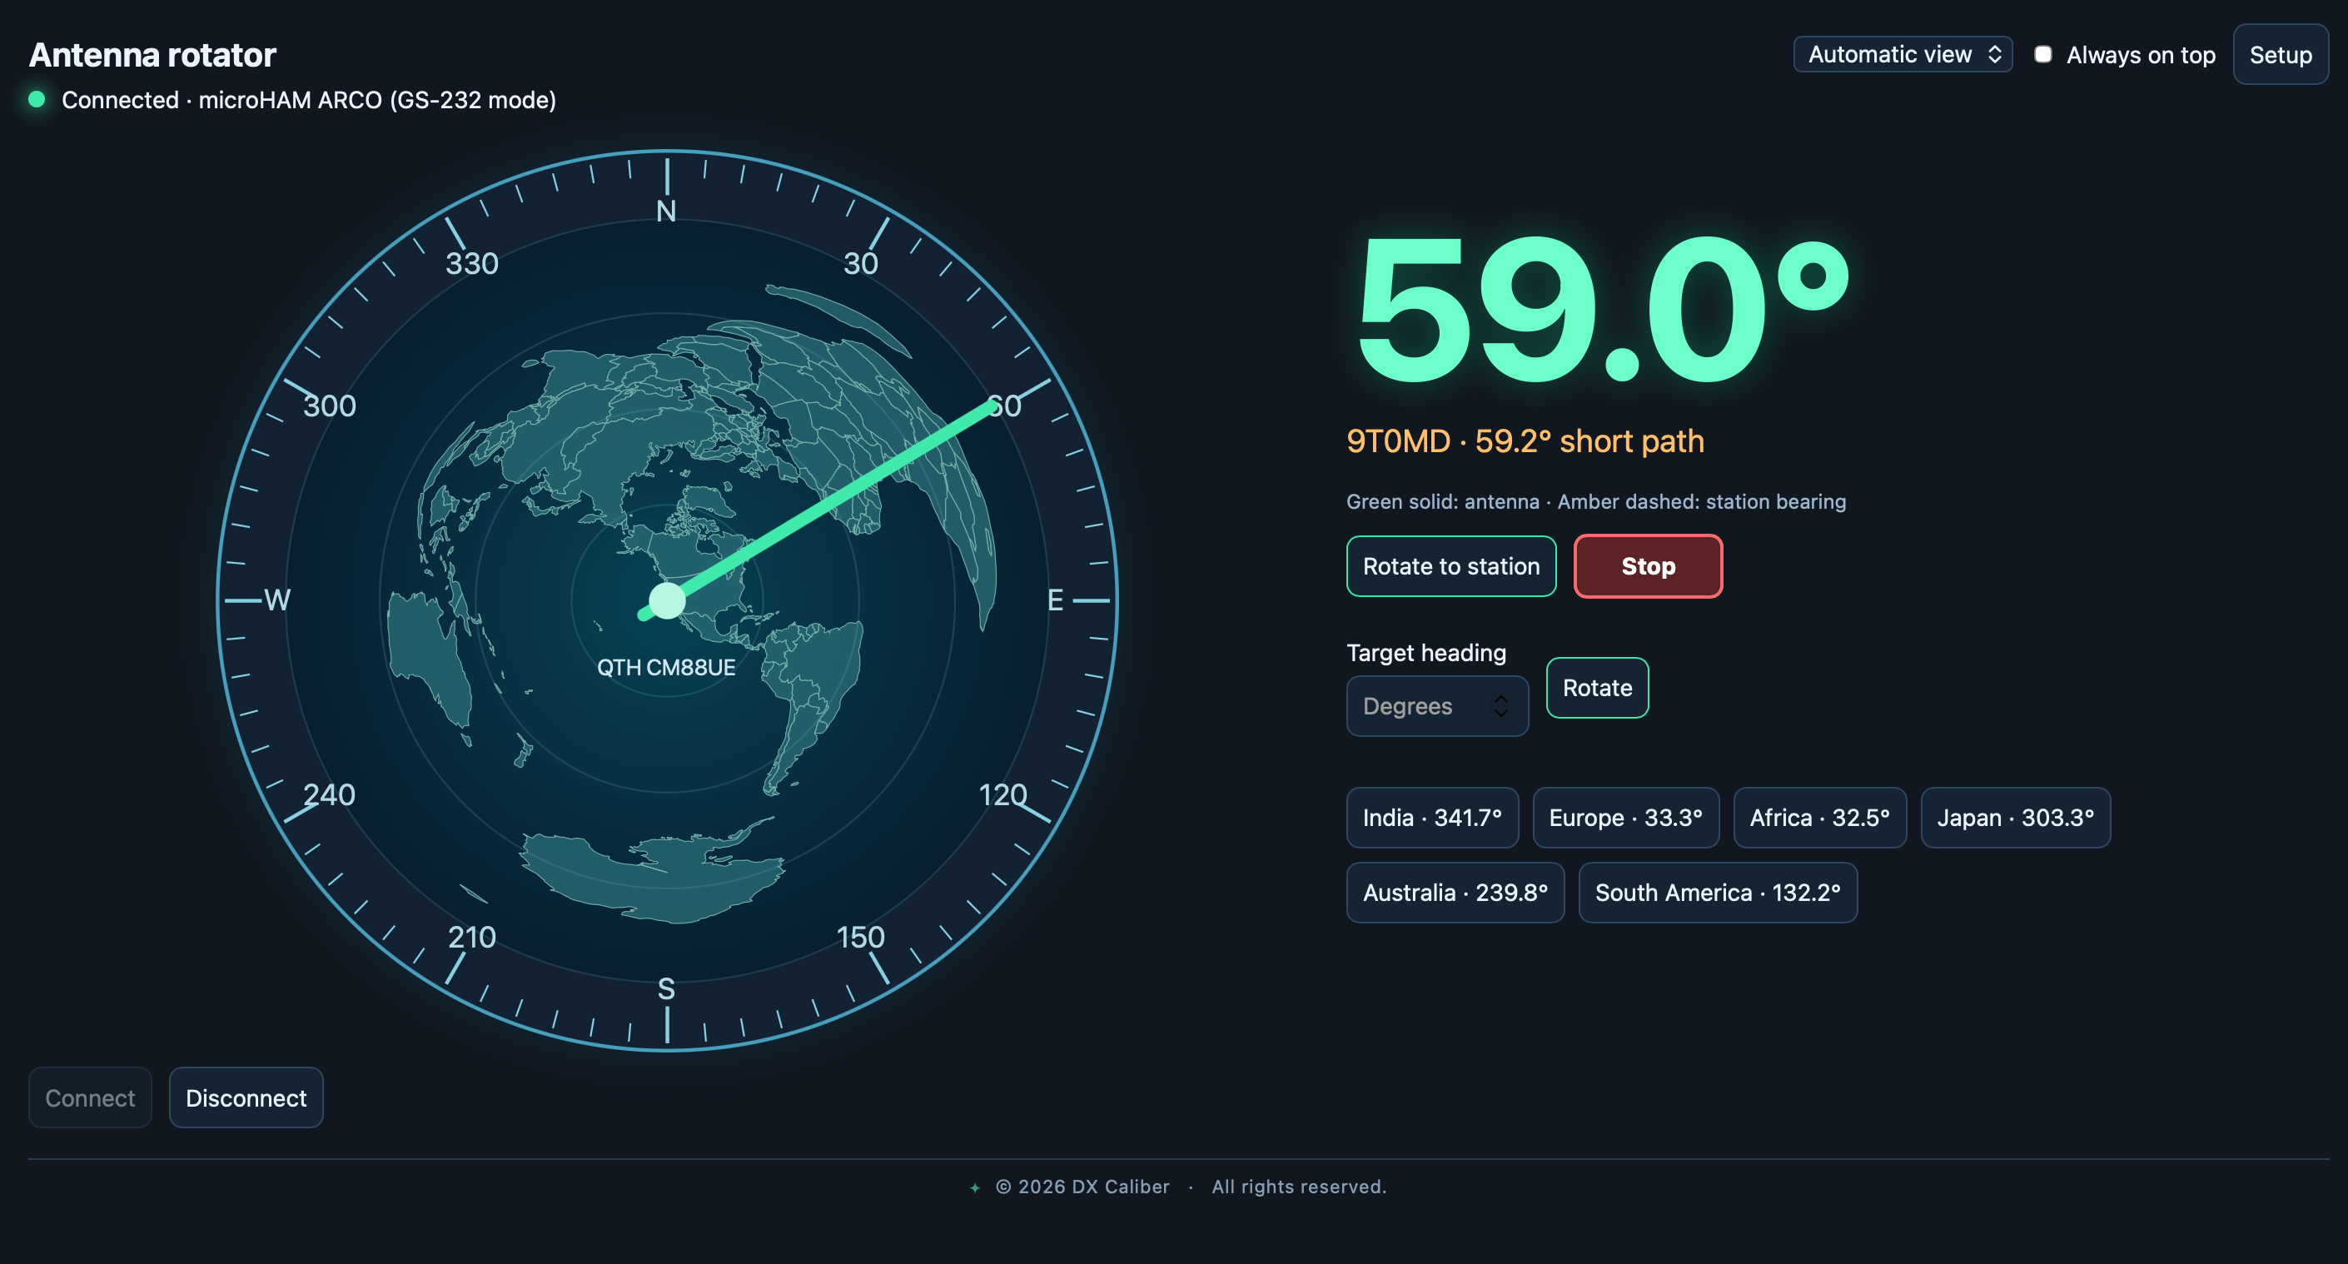
Task: Click the 30 label on compass ring
Action: point(860,263)
